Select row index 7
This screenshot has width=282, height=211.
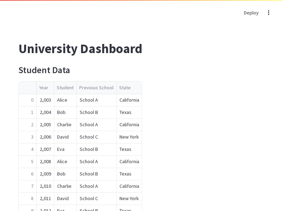[x=27, y=186]
